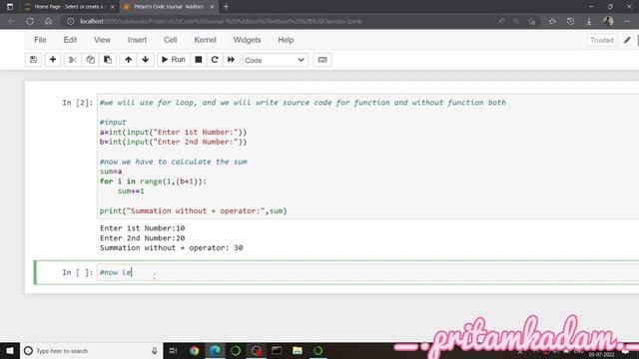
Task: Click the pencil edit mode icon
Action: point(627,40)
